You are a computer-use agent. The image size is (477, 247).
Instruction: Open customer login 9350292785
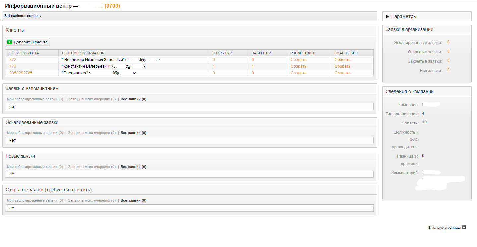[21, 73]
